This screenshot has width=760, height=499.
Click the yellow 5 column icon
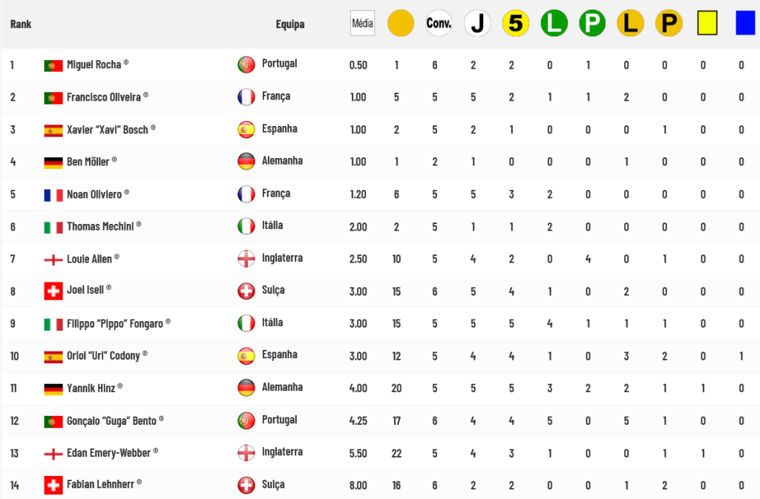pos(516,23)
